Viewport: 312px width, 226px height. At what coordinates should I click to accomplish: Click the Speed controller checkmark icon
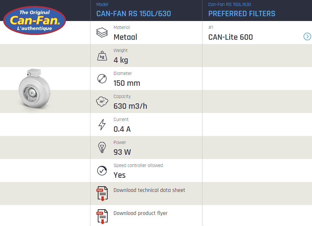coord(102,170)
